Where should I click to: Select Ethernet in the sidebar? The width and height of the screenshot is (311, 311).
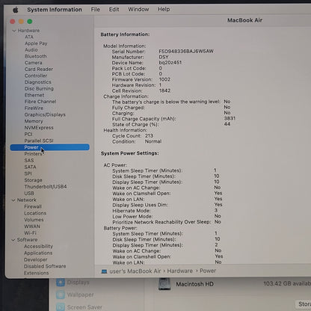tap(34, 95)
